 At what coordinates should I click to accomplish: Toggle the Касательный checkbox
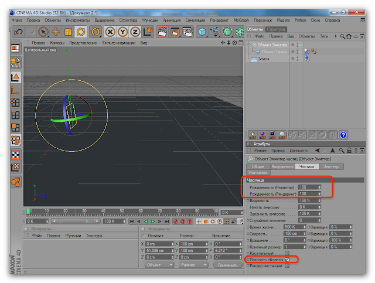click(x=287, y=253)
